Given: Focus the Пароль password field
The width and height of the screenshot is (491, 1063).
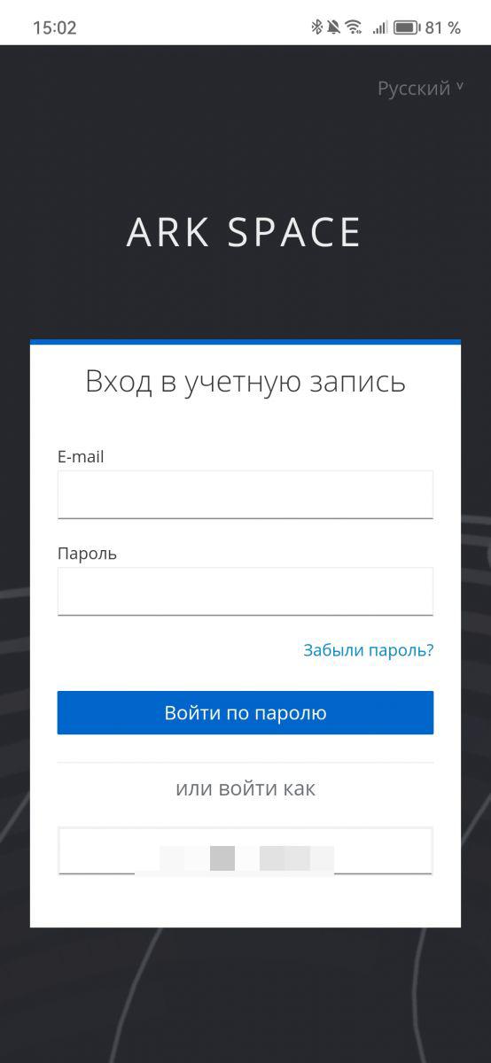Looking at the screenshot, I should (x=245, y=591).
